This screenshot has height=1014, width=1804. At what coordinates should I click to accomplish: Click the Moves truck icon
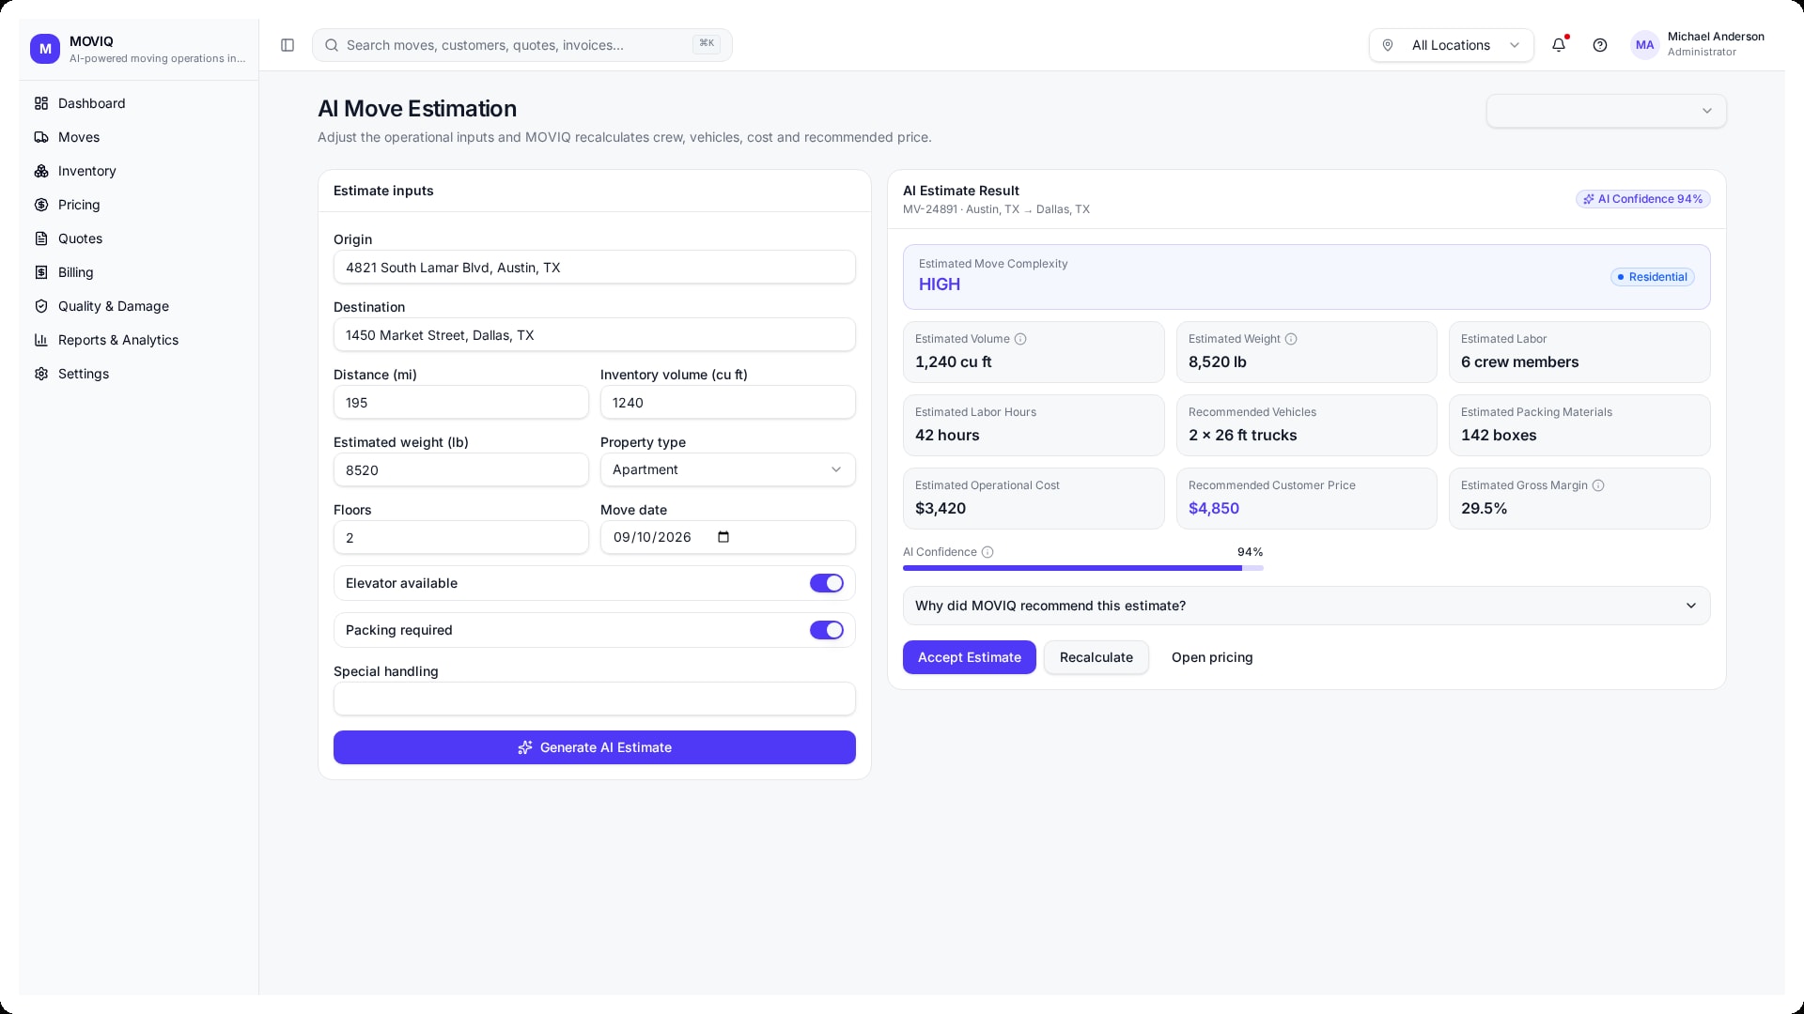pos(41,137)
